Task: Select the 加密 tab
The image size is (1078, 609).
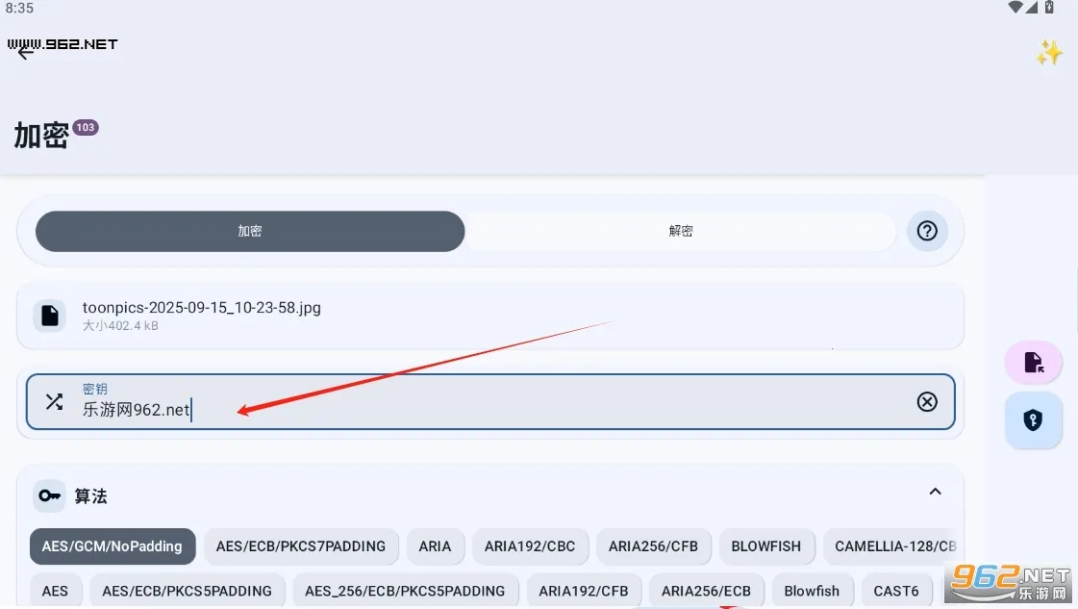Action: click(250, 231)
